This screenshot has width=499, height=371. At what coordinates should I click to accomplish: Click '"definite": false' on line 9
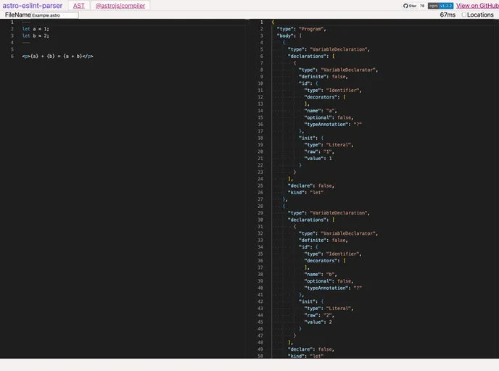pos(323,77)
